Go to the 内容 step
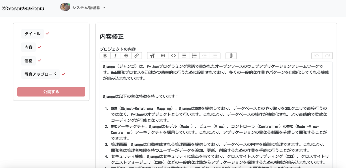Viewport: 346px width, 168px height. 29,47
